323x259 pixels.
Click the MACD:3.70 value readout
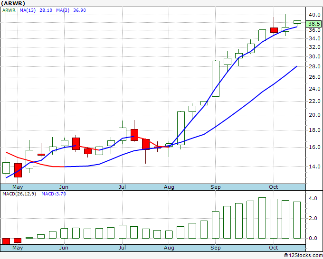pyautogui.click(x=54, y=194)
